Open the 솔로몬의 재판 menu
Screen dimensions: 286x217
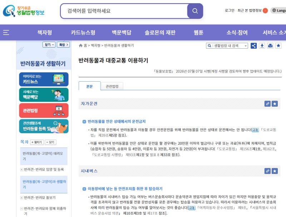pyautogui.click(x=160, y=33)
